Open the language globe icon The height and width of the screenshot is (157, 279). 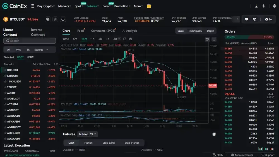tap(275, 6)
